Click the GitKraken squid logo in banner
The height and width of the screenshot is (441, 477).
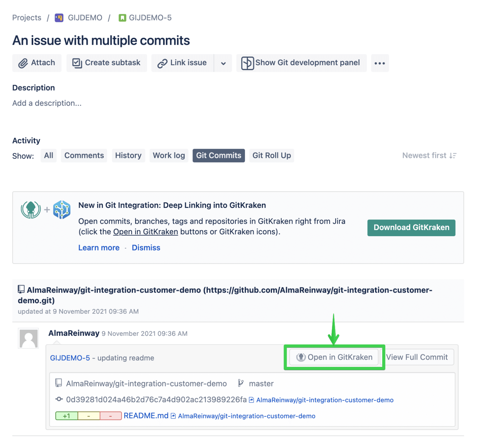30,209
